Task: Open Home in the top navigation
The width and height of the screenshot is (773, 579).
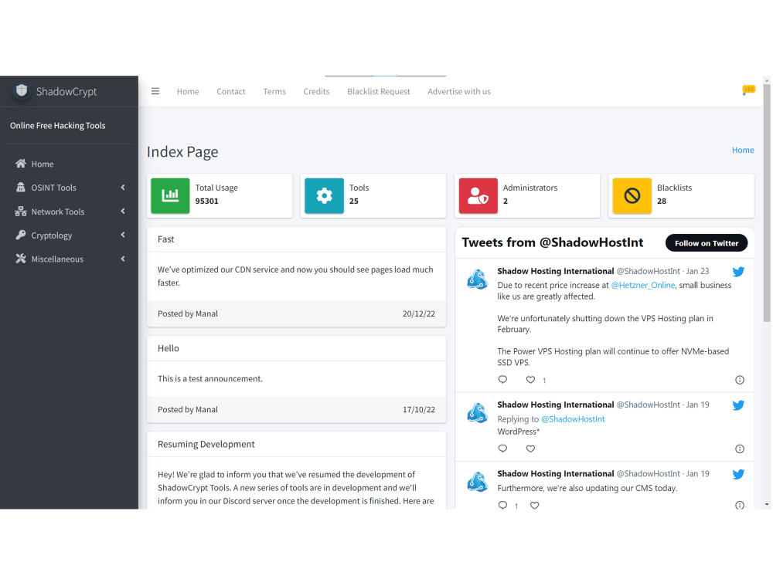Action: [188, 91]
